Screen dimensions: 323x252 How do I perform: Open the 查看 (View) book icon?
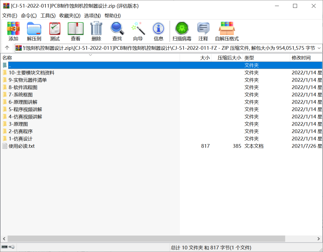[x=75, y=31]
